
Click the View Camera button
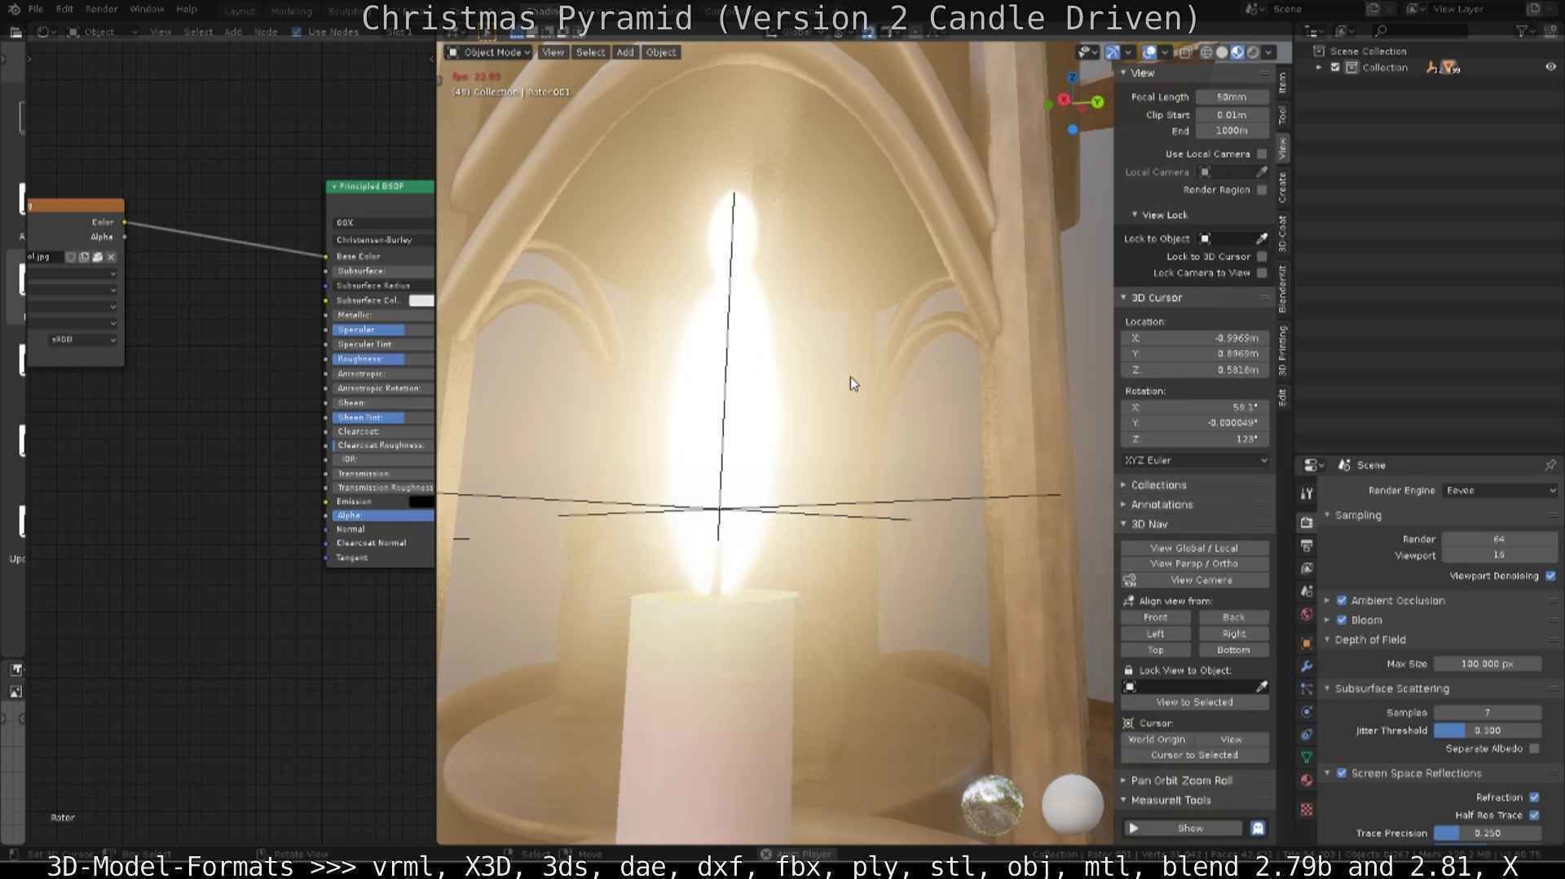1201,581
